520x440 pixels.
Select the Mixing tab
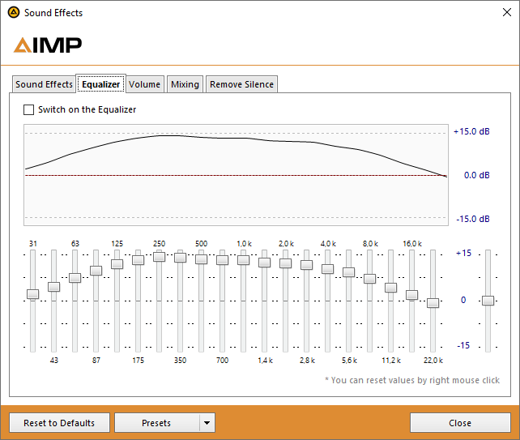coord(185,84)
